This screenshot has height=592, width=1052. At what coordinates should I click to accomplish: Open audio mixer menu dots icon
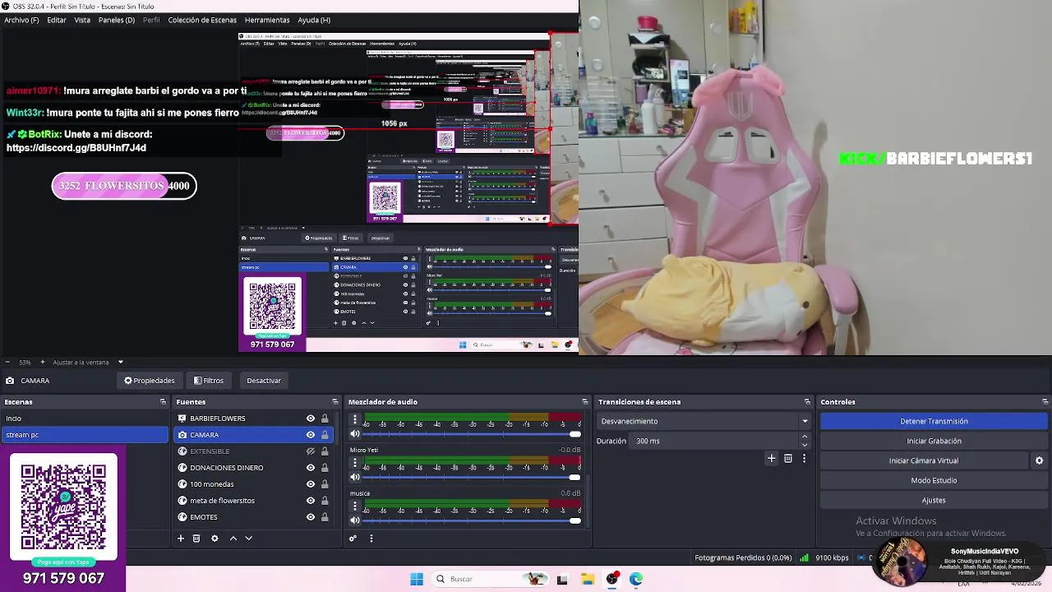[371, 539]
